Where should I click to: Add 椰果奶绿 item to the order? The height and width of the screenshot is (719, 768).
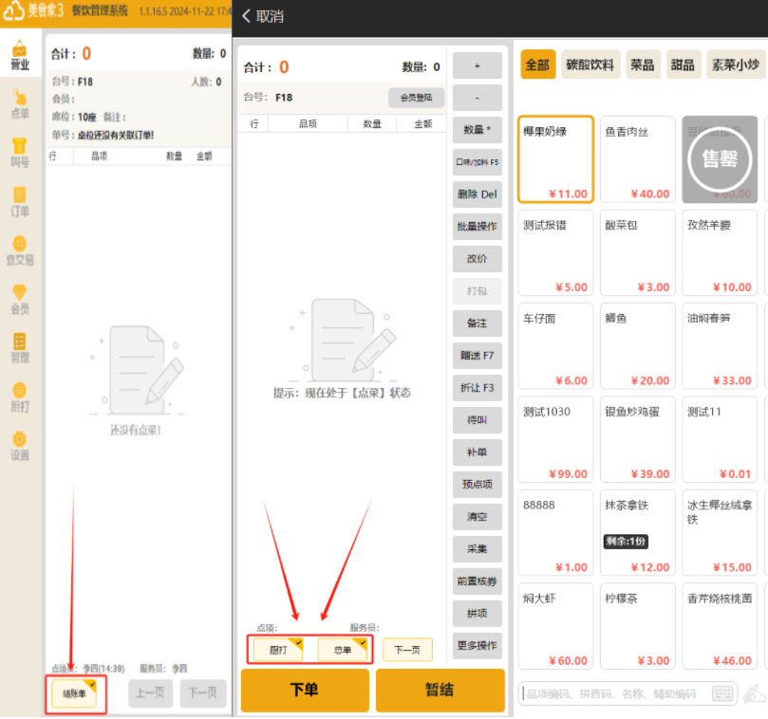coord(556,159)
